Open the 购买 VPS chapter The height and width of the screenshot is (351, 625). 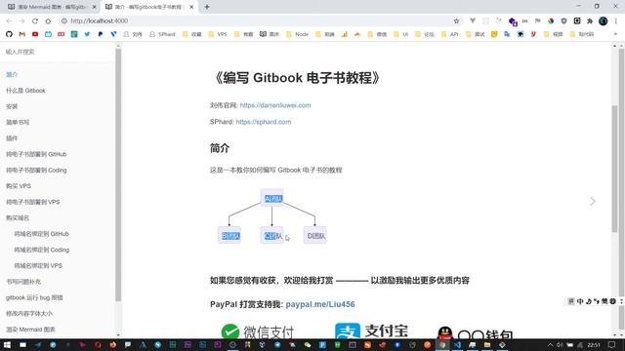coord(19,186)
